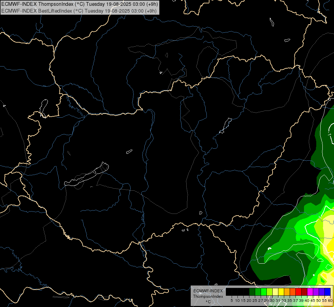334x307 pixels.
Task: Click the purple 45–50 legend swatch
Action: coord(316,292)
